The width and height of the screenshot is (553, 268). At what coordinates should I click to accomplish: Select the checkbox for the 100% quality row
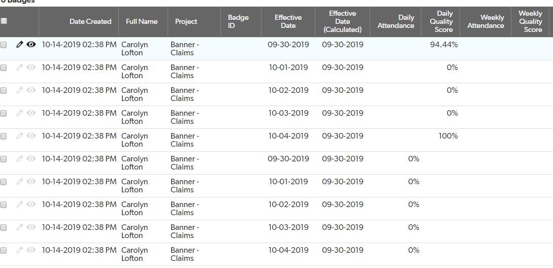point(4,137)
